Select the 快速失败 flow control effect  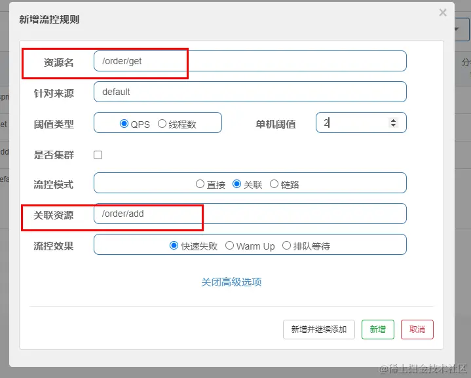pyautogui.click(x=174, y=246)
